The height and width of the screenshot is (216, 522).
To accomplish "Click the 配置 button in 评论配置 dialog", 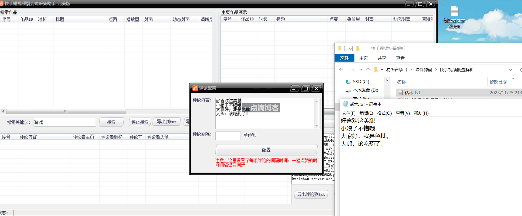I will coord(266,150).
